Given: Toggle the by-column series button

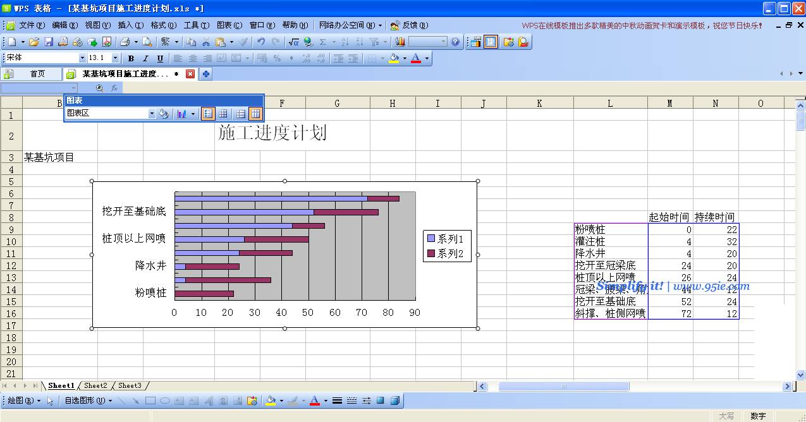Looking at the screenshot, I should click(x=255, y=114).
